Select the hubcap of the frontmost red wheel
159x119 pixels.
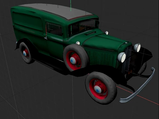(x=98, y=90)
